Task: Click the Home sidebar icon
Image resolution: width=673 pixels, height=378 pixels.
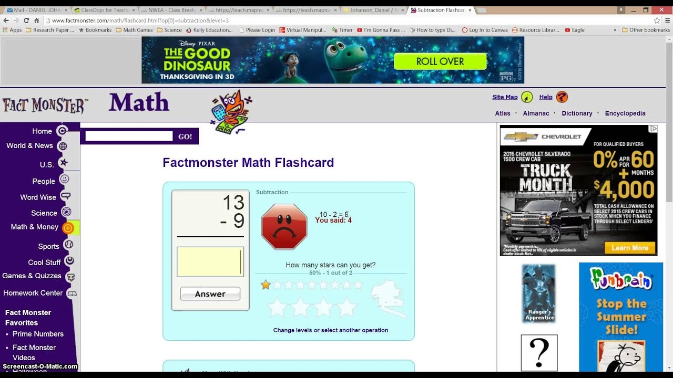Action: coord(62,131)
